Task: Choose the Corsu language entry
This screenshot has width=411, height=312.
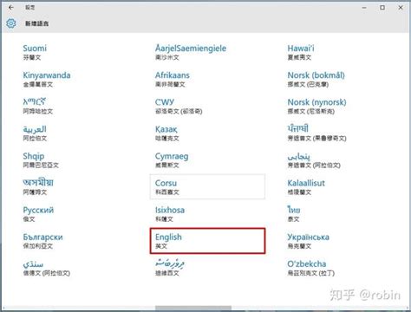Action: coord(207,187)
